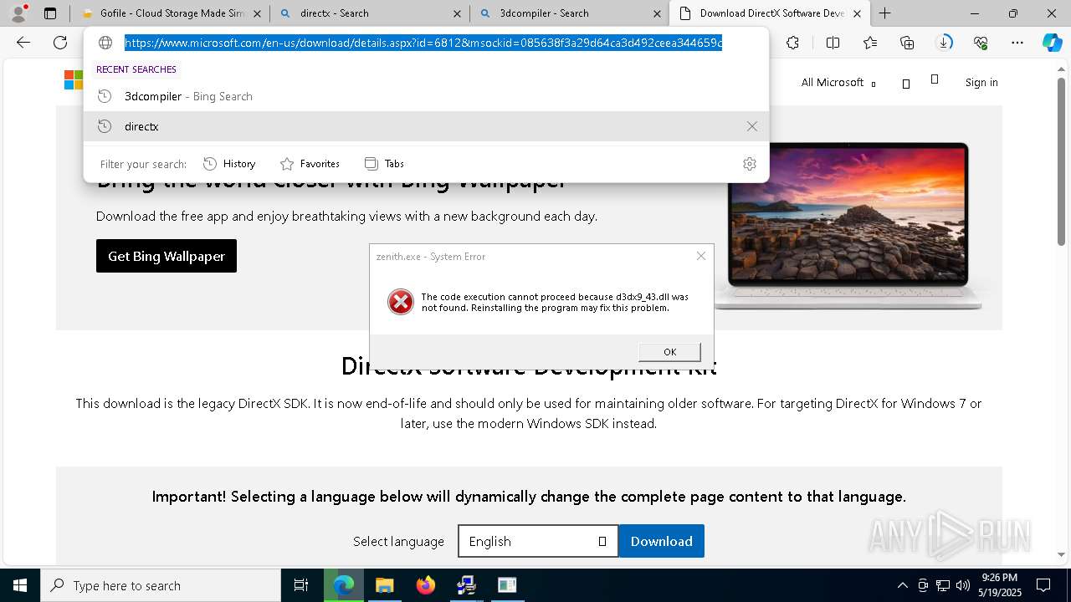This screenshot has height=602, width=1071.
Task: Toggle split screen view
Action: 833,43
